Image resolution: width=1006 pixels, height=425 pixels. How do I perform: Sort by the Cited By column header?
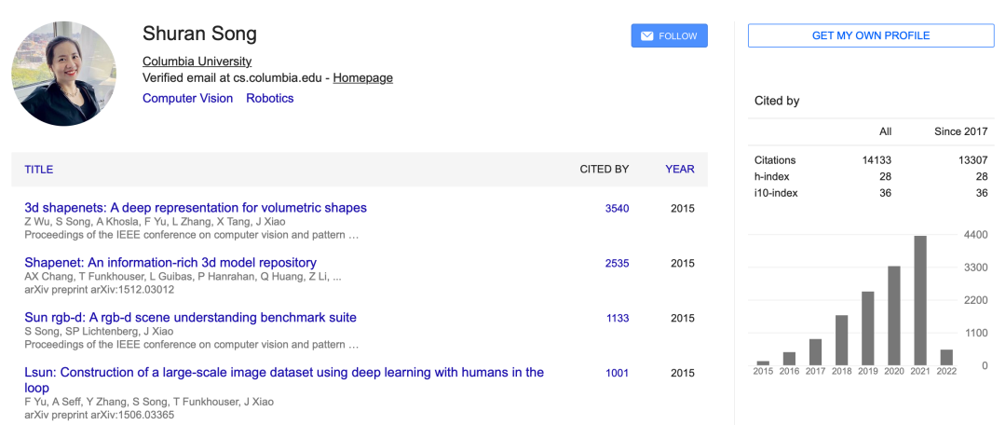pos(604,170)
